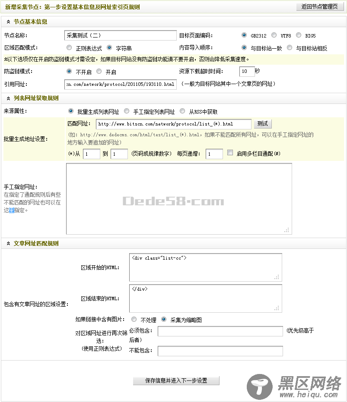Click 保存信息并进入下一步设置 button
Image resolution: width=347 pixels, height=402 pixels.
coord(176,380)
